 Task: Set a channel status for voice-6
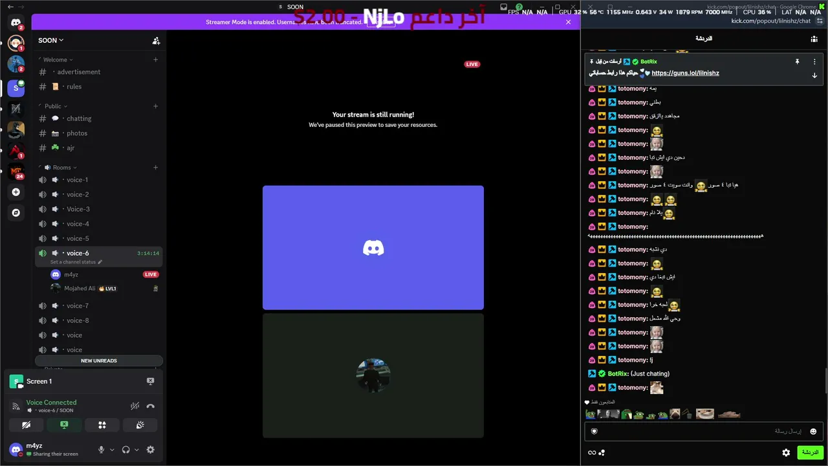tap(76, 262)
